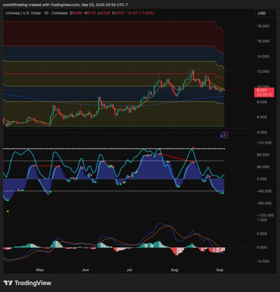Click the 'Aug' time axis label
This screenshot has height=292, width=280.
click(174, 270)
